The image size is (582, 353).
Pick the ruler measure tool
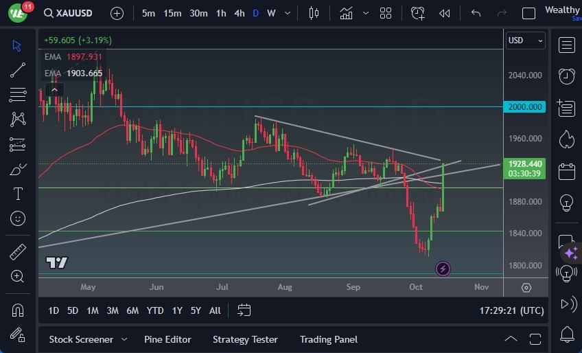[18, 251]
